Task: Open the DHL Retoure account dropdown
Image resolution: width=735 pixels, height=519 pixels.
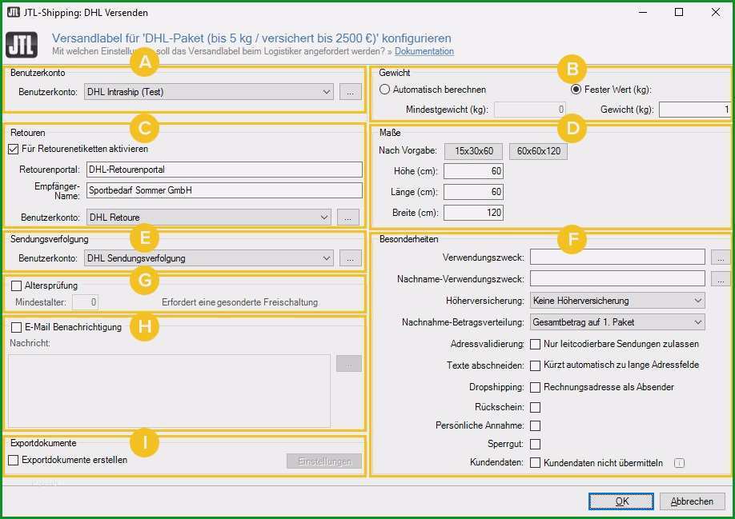Action: [x=209, y=218]
